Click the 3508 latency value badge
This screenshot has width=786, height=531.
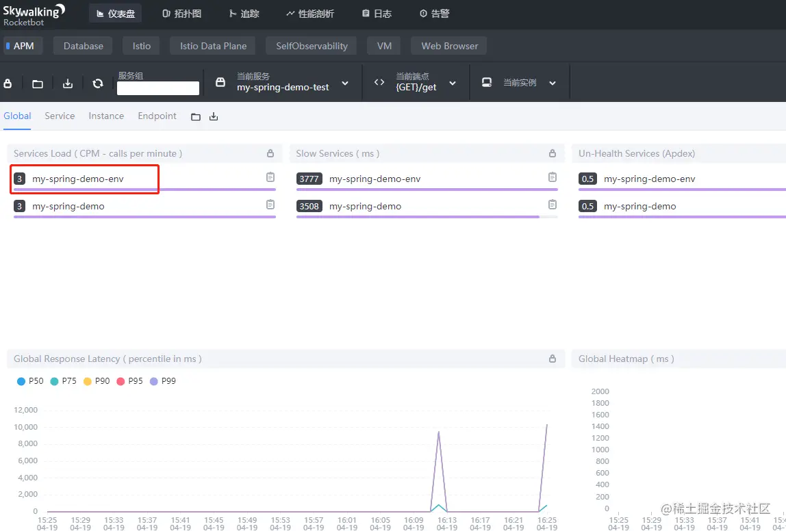tap(309, 207)
